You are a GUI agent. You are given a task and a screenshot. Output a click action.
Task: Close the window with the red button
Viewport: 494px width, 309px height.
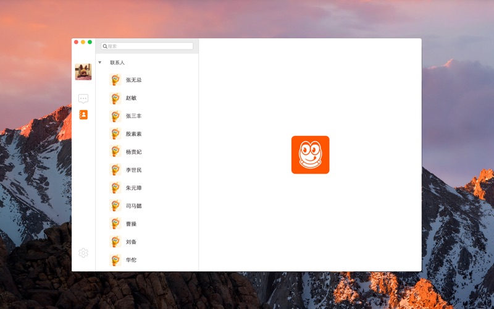click(76, 42)
